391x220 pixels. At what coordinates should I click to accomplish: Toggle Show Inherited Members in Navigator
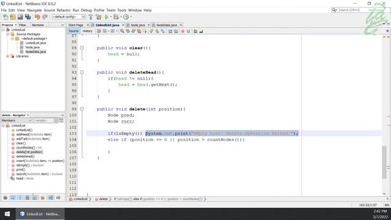click(5, 198)
